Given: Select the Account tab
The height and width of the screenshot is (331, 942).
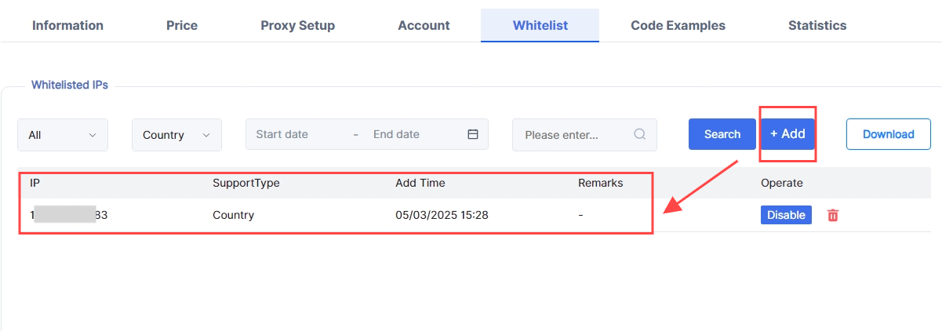Looking at the screenshot, I should pos(424,25).
